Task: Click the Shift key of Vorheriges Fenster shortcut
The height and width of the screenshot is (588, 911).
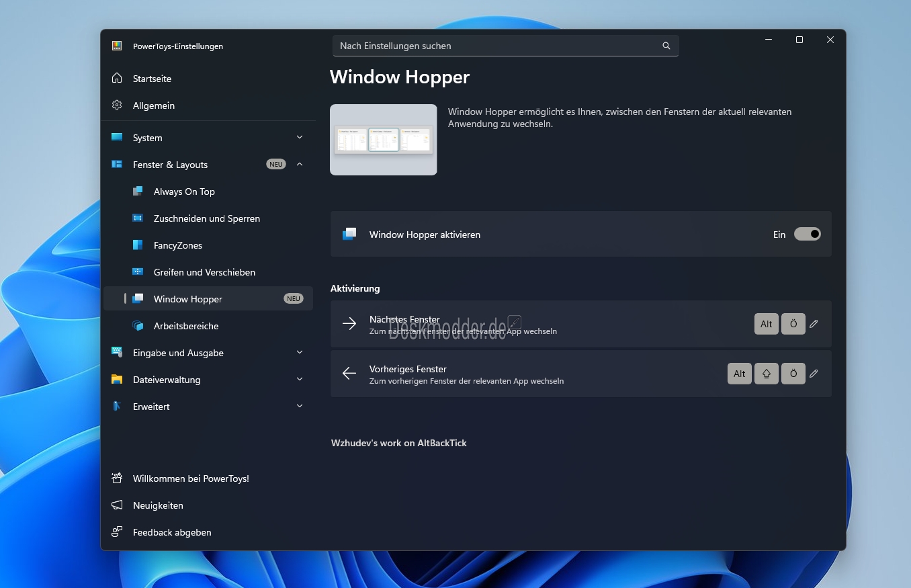Action: (767, 374)
